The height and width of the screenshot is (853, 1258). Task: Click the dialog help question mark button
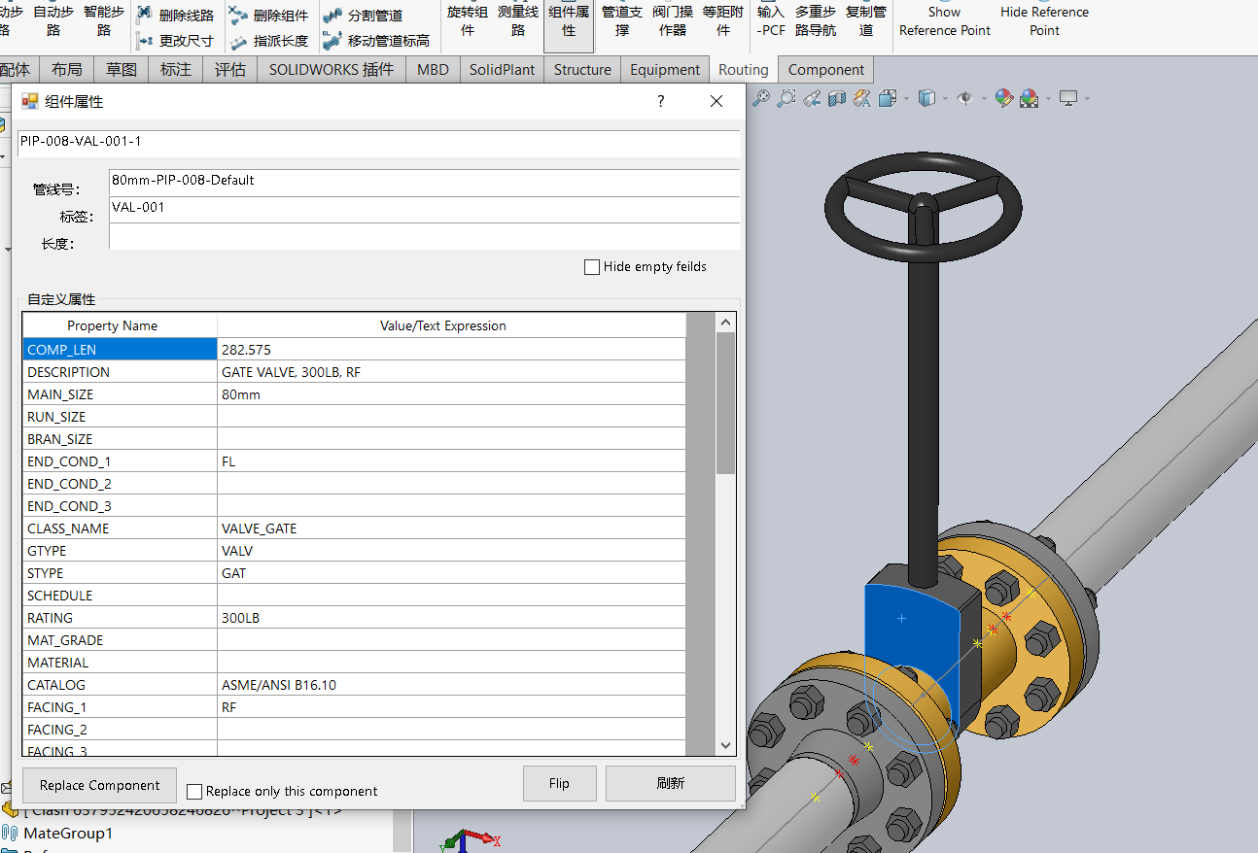661,101
